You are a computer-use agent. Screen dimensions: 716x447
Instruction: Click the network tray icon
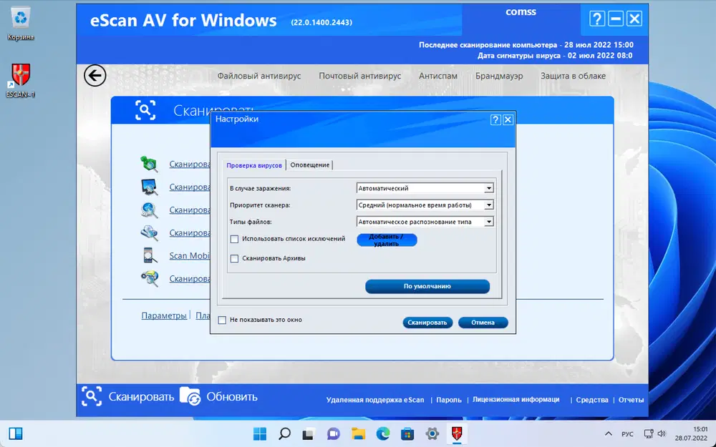click(x=649, y=434)
